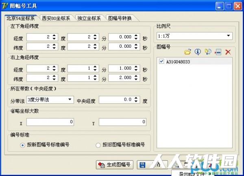Decrease upper-right 经度 seconds 1.000 spinner
Viewport: 244px width, 176px height.
[136, 70]
